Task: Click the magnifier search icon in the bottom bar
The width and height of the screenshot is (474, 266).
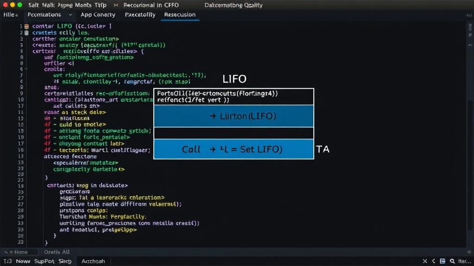Action: pos(452,261)
